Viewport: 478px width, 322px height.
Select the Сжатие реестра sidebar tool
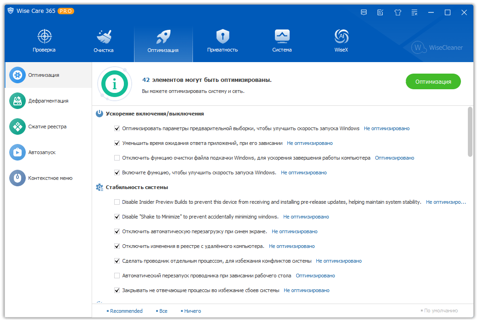click(x=41, y=126)
